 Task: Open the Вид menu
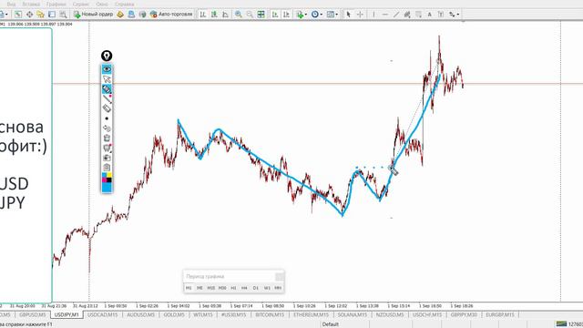pos(11,4)
